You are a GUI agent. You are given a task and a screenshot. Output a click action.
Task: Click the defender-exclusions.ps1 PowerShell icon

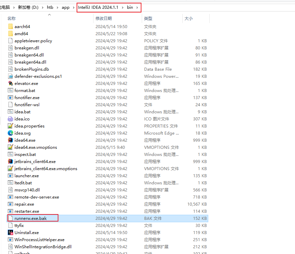(x=10, y=76)
